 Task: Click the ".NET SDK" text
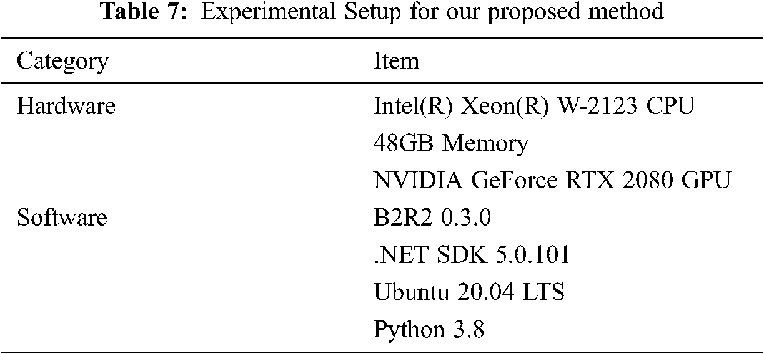coord(422,255)
